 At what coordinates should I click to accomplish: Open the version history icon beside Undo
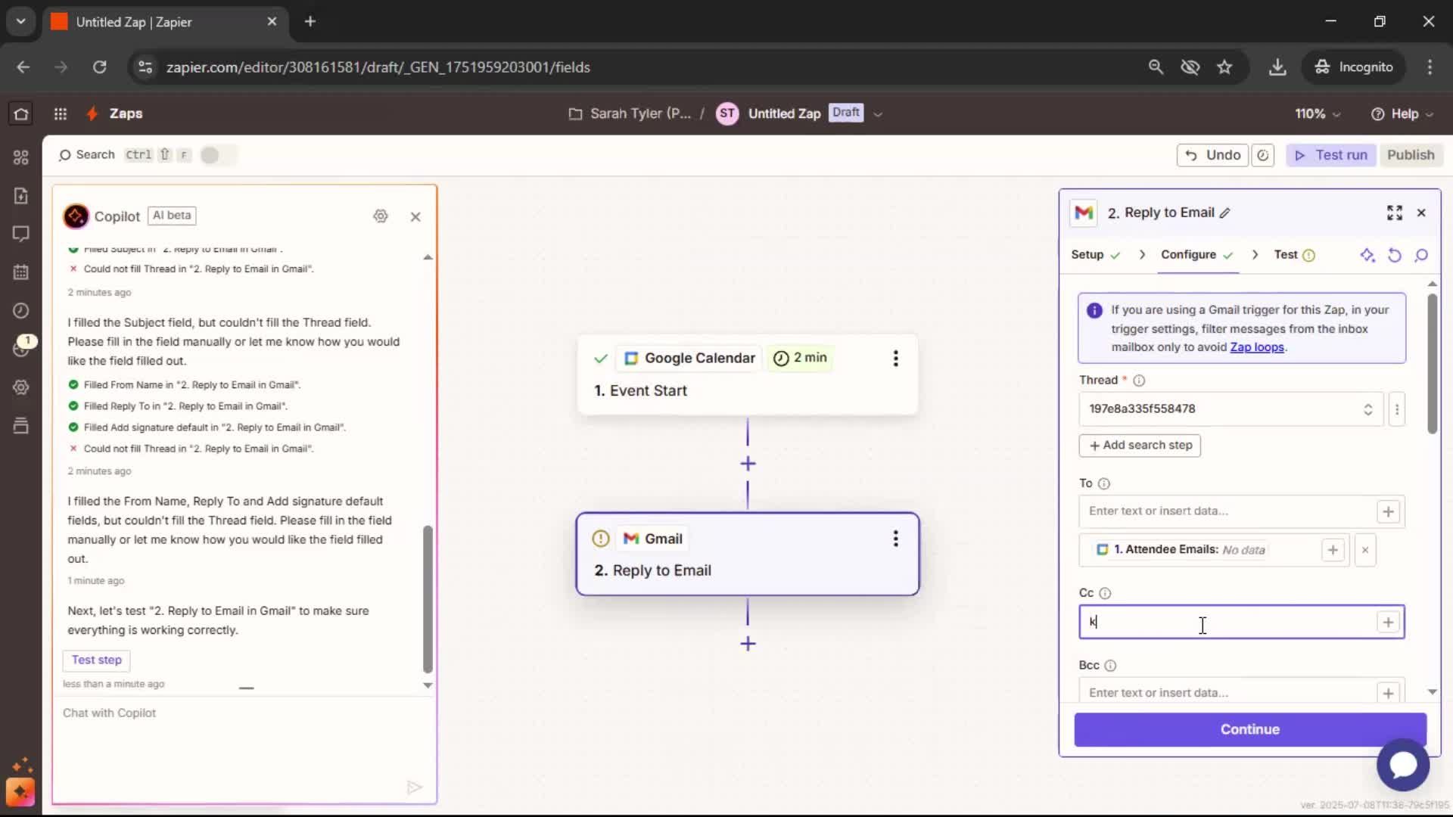(x=1262, y=155)
